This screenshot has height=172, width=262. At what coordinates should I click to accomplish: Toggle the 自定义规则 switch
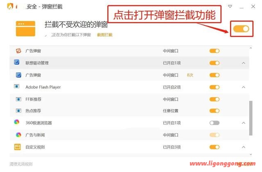pyautogui.click(x=215, y=147)
